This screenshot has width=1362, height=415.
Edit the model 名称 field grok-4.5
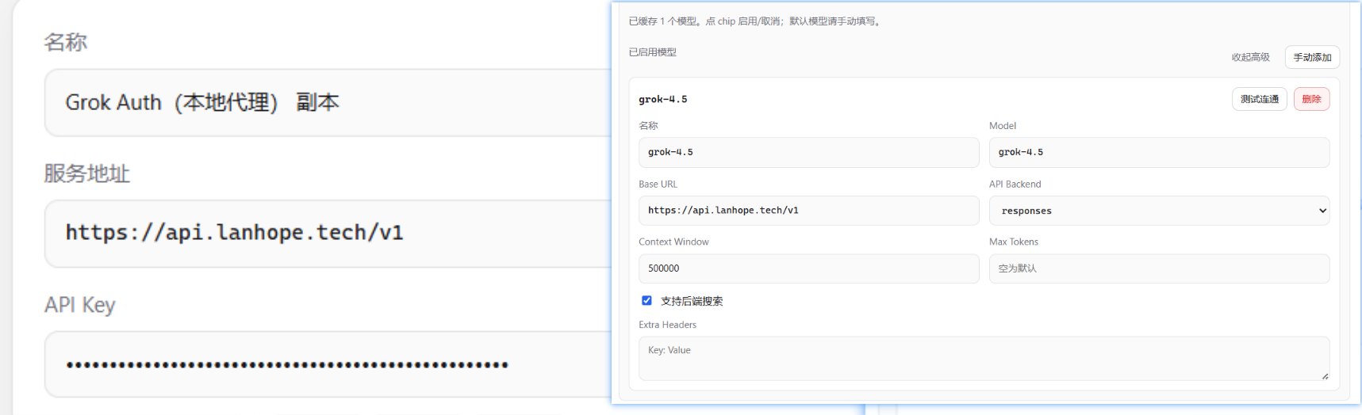tap(808, 152)
